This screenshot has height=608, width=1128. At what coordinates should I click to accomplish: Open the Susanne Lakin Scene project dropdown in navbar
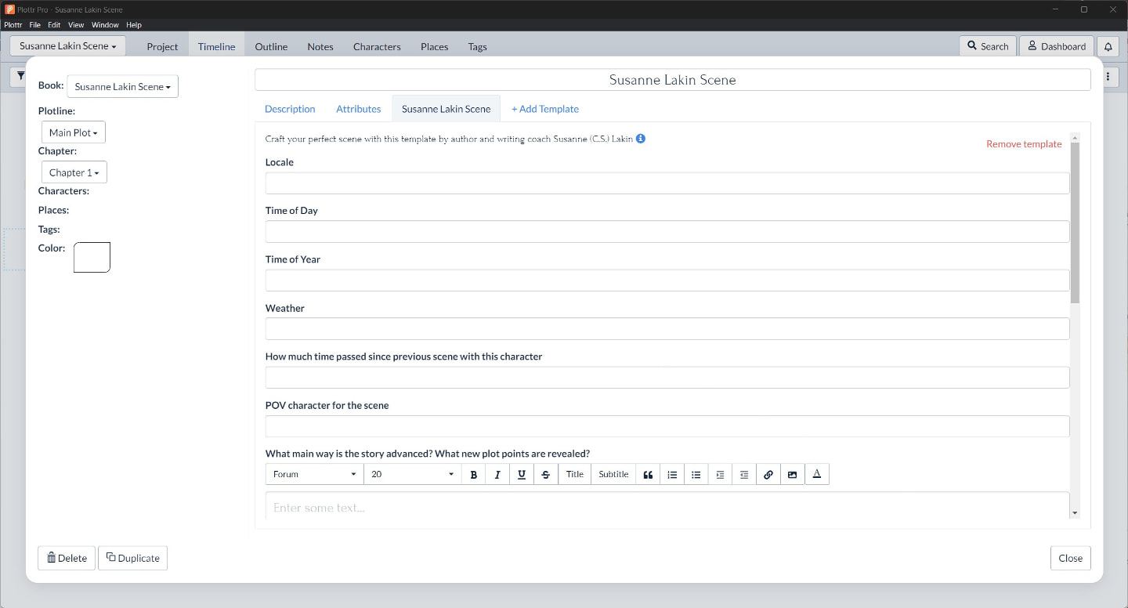pos(67,45)
